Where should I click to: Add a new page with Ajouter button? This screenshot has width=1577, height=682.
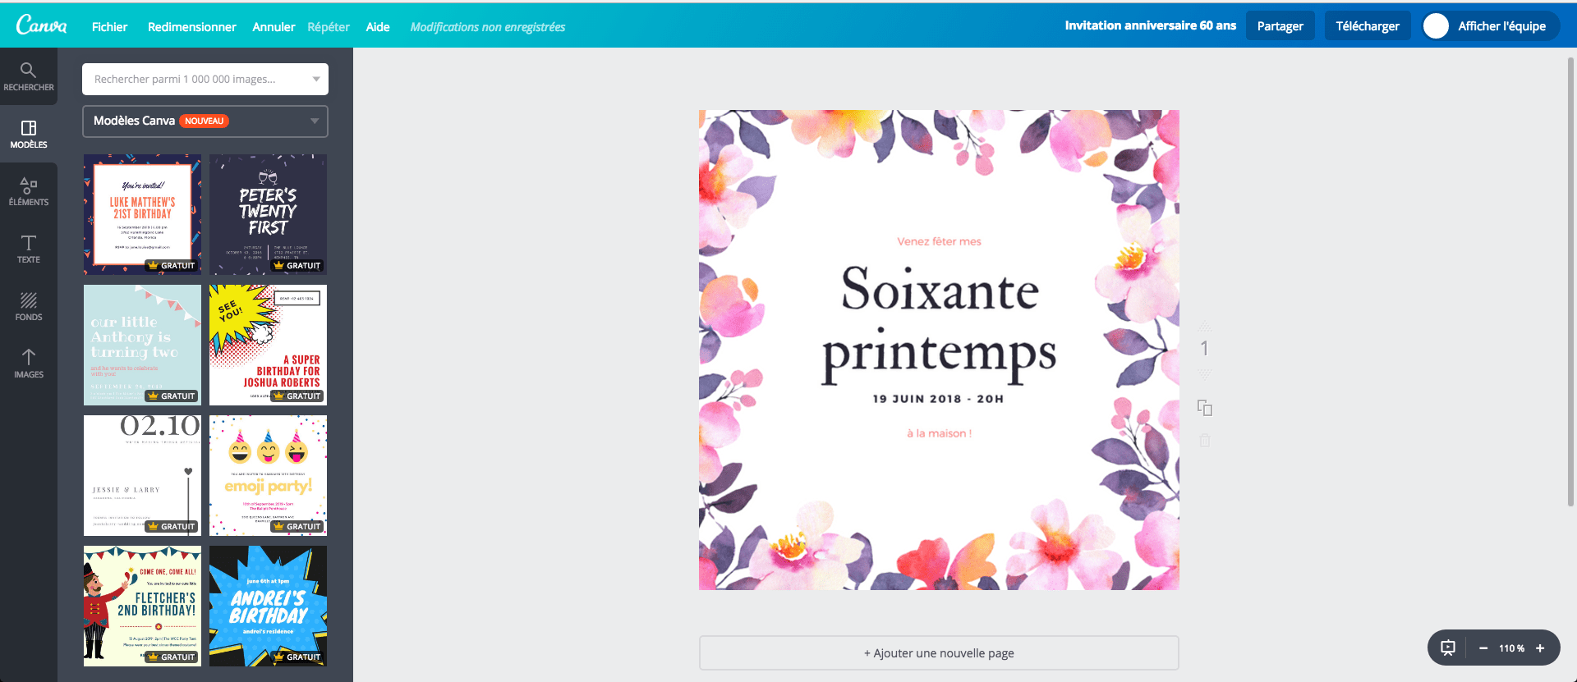point(939,653)
